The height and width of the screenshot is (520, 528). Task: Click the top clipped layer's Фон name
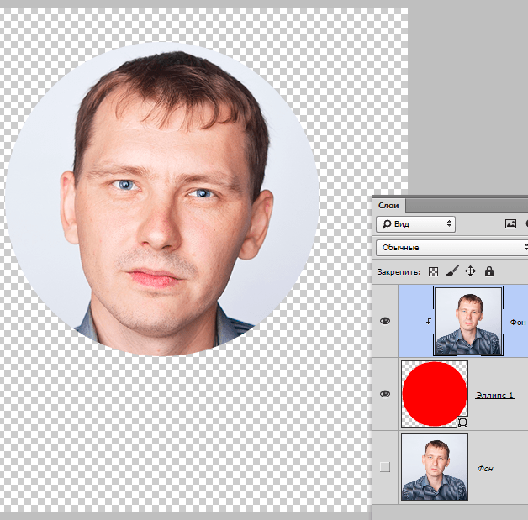[517, 322]
